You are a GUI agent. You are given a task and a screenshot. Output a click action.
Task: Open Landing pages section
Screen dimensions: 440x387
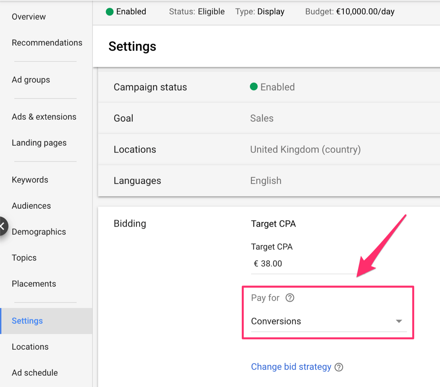pyautogui.click(x=39, y=143)
